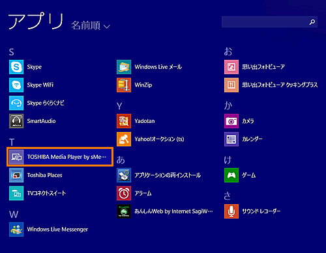Viewport: 326px width, 253px height.
Task: Jump via the T group header
Action: [x=12, y=142]
